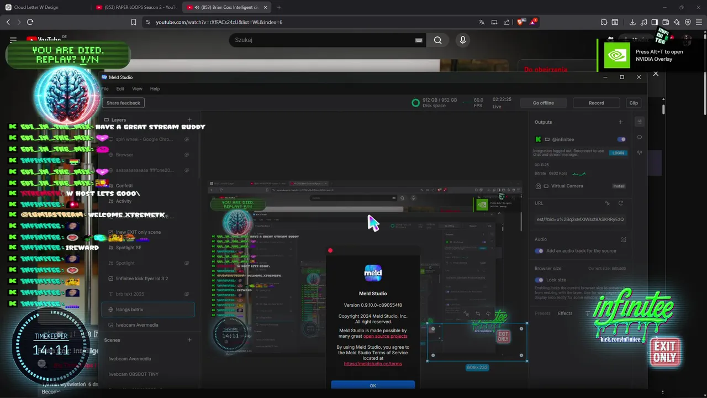Click the URL refresh icon

(x=620, y=203)
